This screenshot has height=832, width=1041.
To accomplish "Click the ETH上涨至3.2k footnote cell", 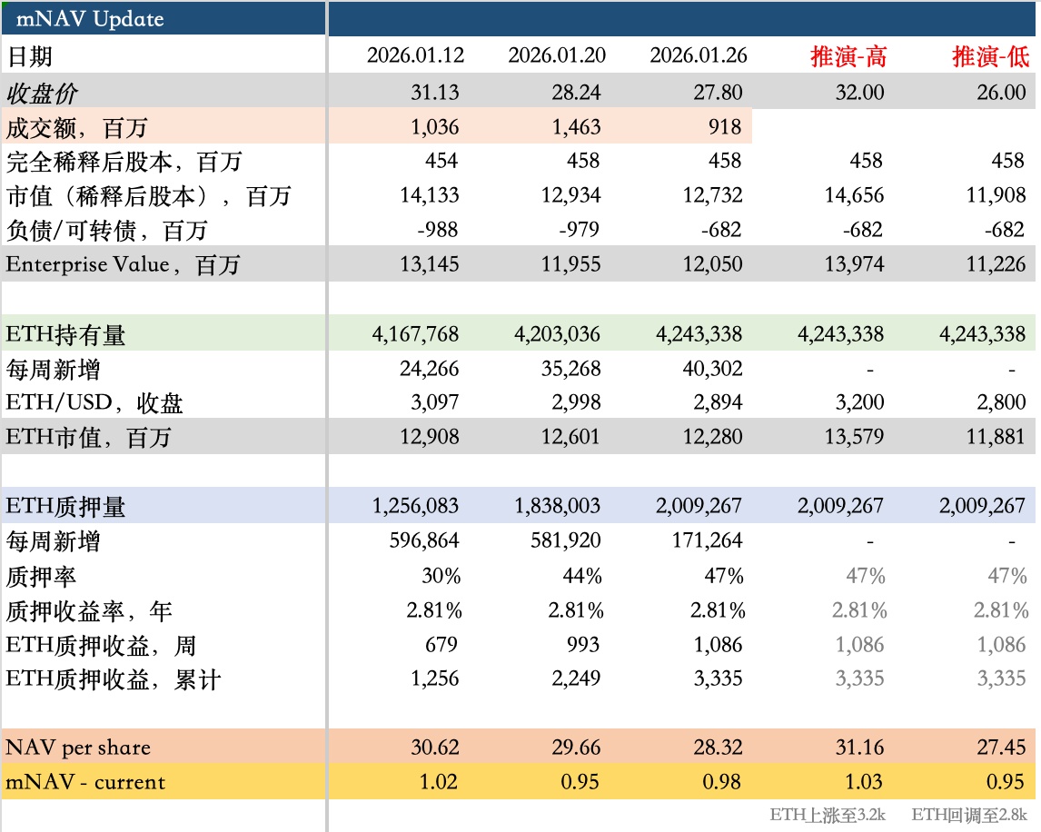I will pos(828,815).
